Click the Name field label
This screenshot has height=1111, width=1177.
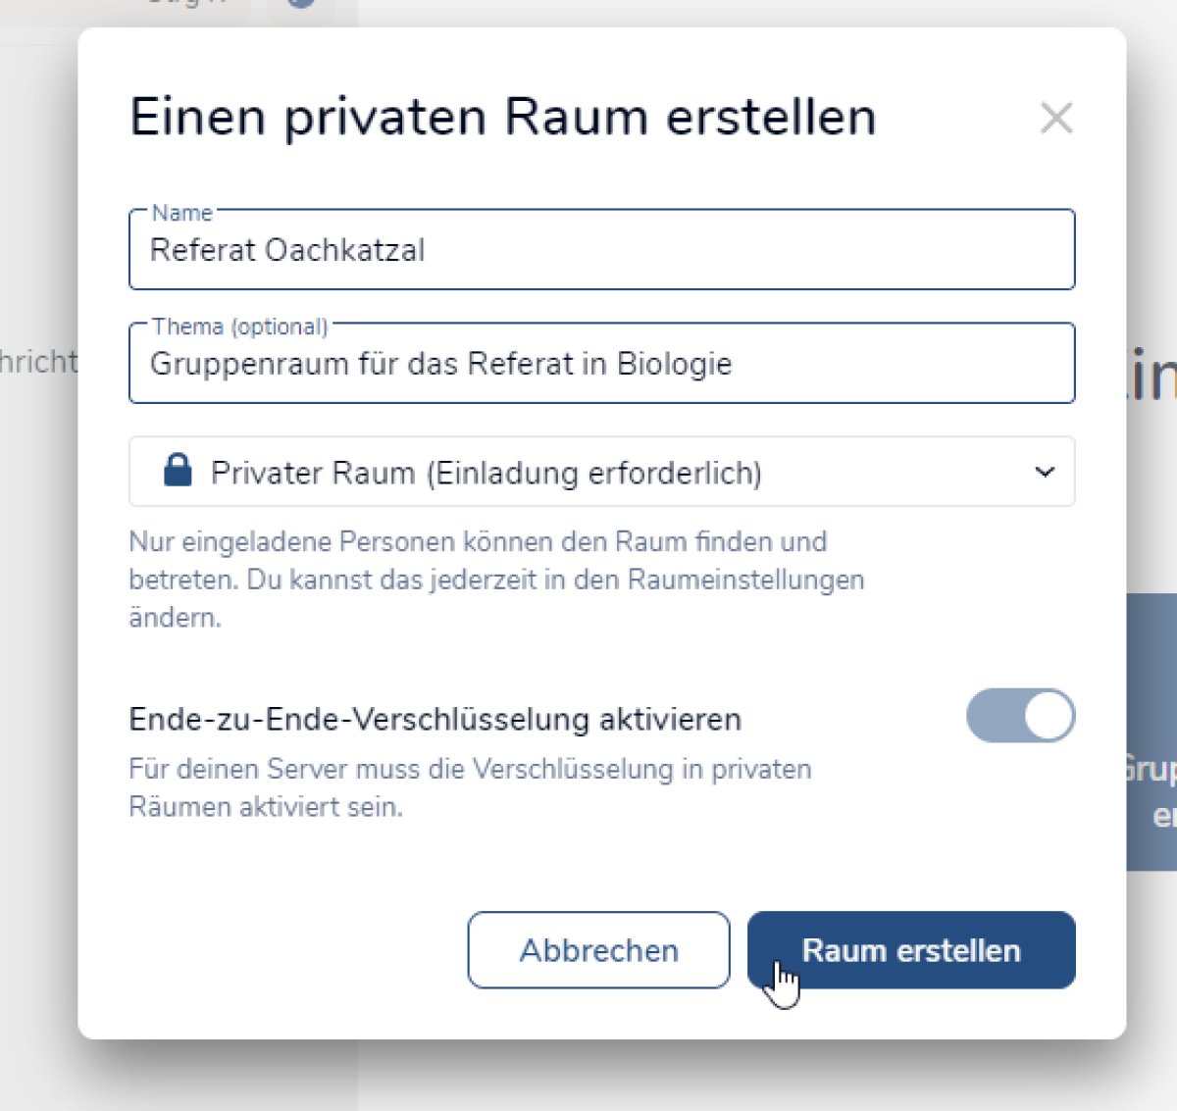[x=182, y=213]
